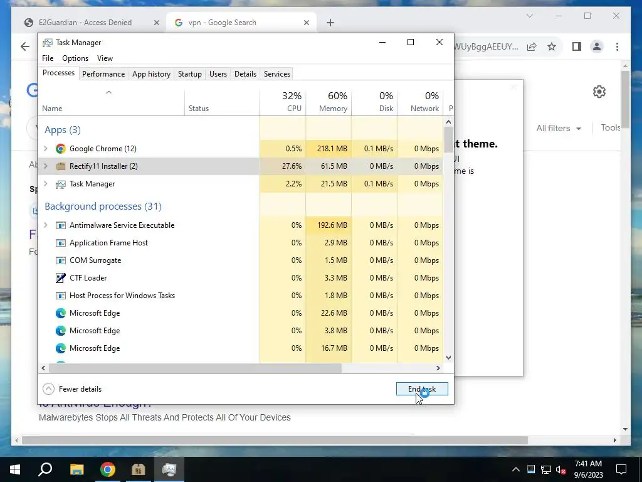Switch to the App history tab
The height and width of the screenshot is (482, 642).
pyautogui.click(x=151, y=74)
